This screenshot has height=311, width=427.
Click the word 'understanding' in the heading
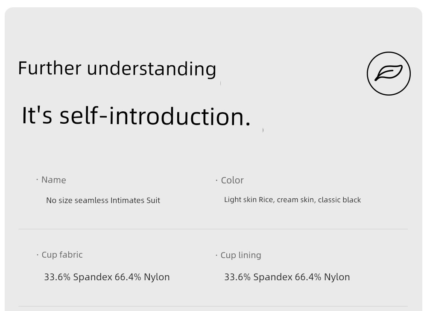152,69
